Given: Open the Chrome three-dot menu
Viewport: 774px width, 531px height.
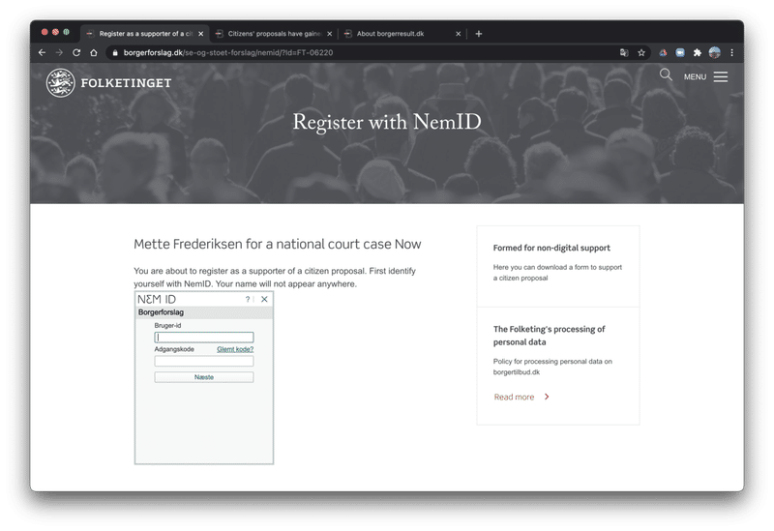Looking at the screenshot, I should (x=731, y=53).
